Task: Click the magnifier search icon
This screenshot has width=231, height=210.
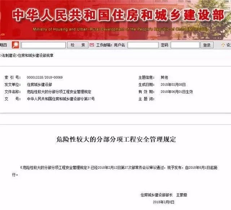Action: pos(16,45)
